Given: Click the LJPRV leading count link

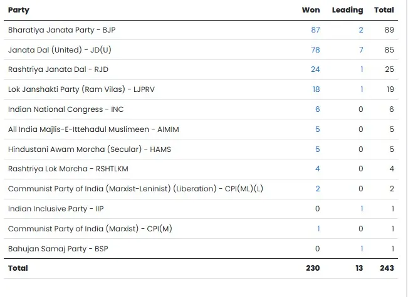Looking at the screenshot, I should (x=362, y=89).
